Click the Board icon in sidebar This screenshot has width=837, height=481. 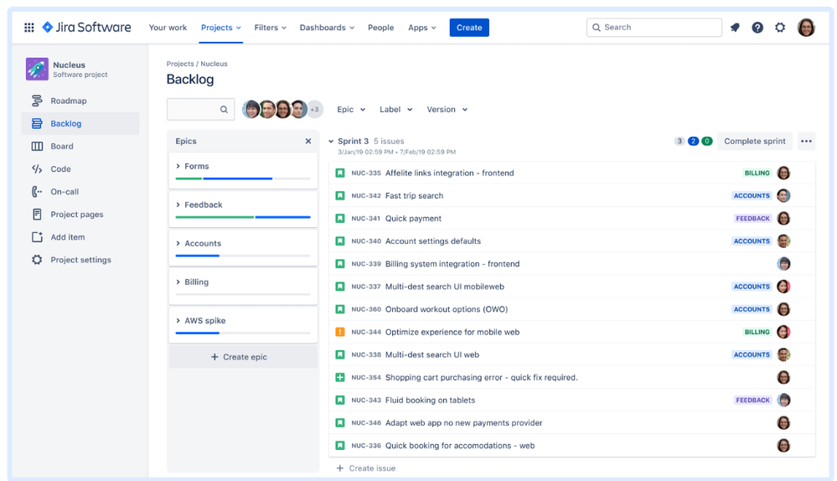[37, 146]
